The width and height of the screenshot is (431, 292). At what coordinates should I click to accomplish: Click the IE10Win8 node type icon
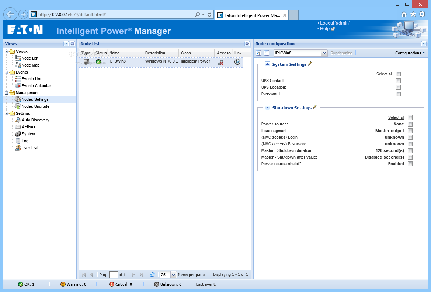[86, 62]
